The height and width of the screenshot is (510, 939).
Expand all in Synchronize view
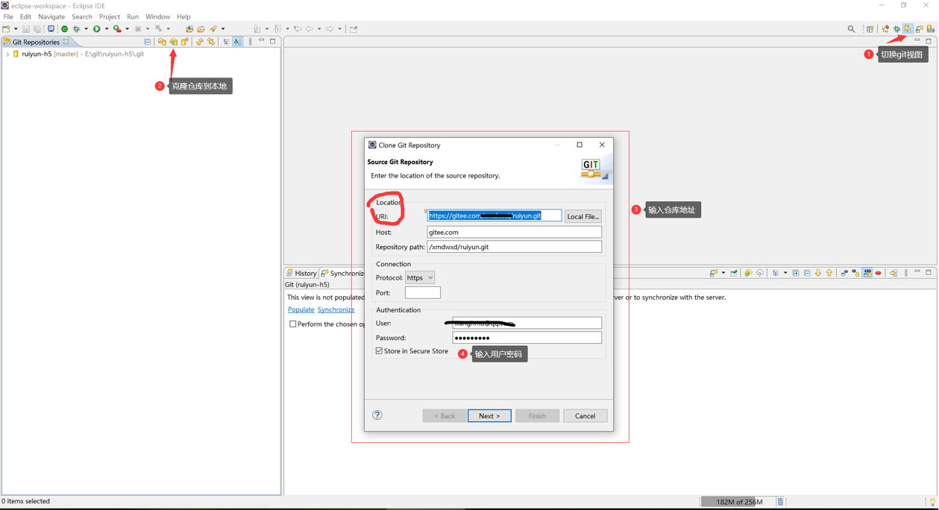(796, 273)
